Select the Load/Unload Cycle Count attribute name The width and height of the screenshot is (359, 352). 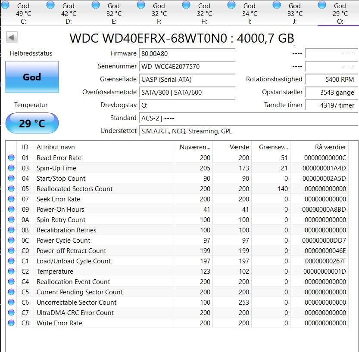[x=74, y=261]
